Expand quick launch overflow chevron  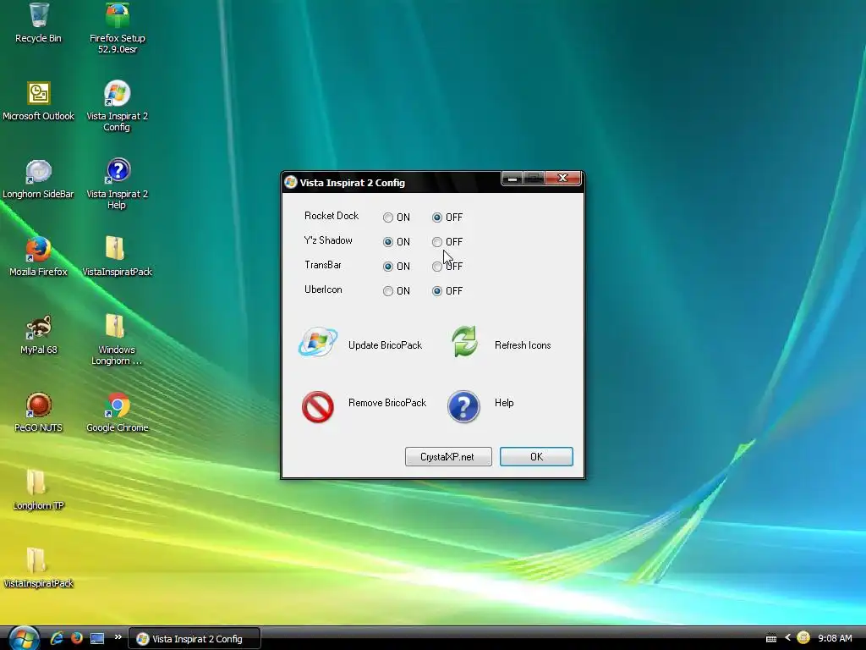[118, 637]
